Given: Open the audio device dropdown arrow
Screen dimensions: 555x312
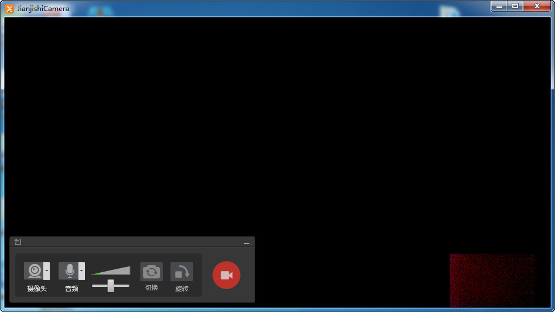Looking at the screenshot, I should 82,271.
